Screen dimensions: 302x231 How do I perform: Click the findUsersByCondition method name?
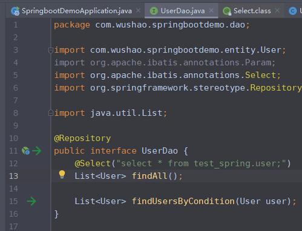pos(183,201)
